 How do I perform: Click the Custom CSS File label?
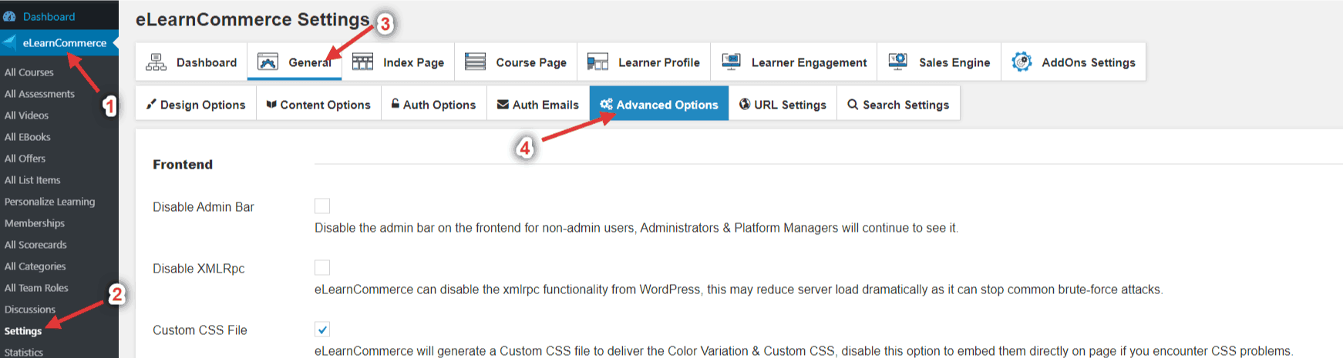(200, 330)
